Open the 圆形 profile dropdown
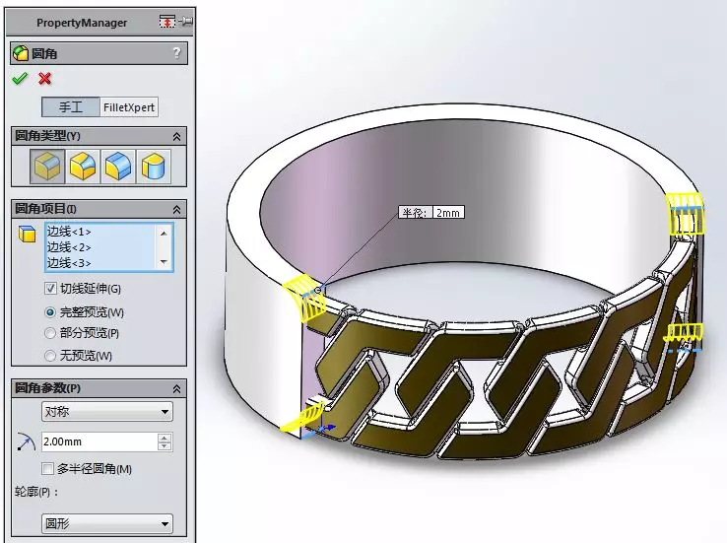The height and width of the screenshot is (543, 727). (107, 523)
